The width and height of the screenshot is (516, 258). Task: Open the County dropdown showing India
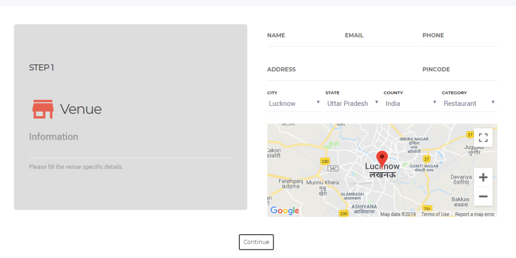pos(411,103)
